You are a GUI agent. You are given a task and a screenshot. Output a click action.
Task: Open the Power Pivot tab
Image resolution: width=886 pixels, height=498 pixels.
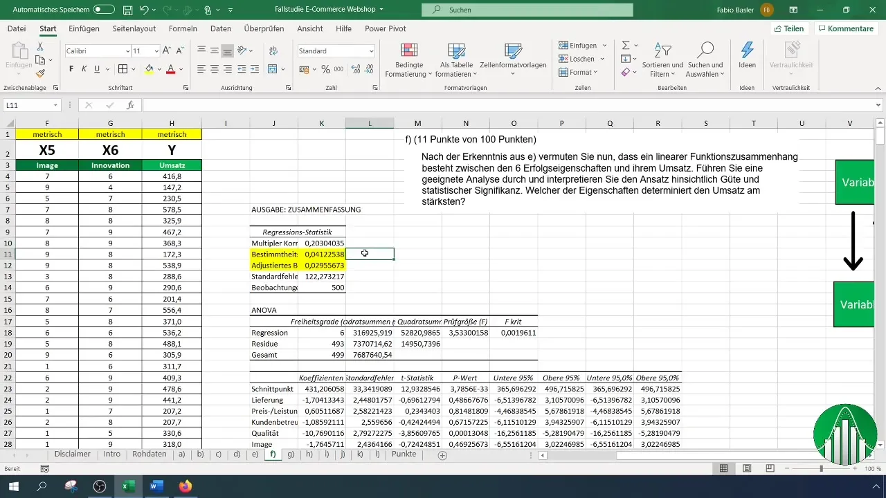click(x=386, y=28)
